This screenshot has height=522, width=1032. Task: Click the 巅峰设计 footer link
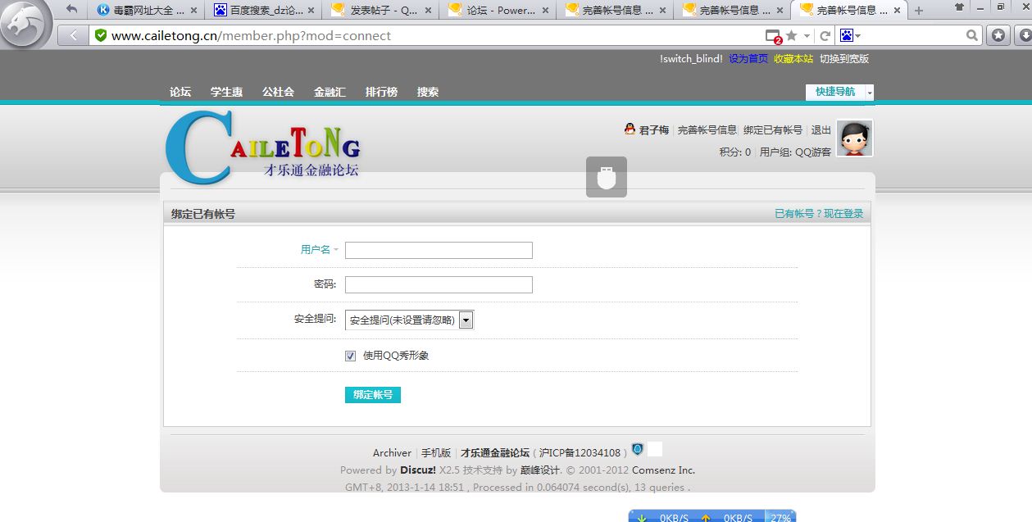[x=540, y=470]
